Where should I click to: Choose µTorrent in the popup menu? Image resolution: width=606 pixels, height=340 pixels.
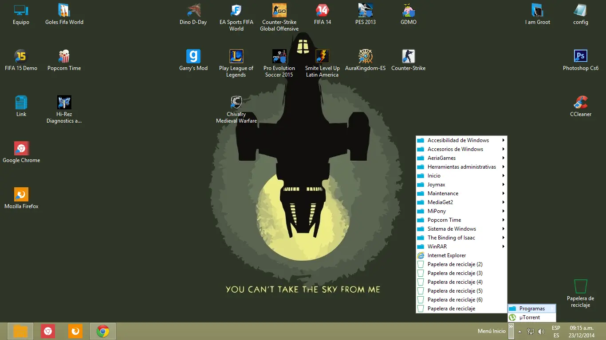click(x=531, y=317)
